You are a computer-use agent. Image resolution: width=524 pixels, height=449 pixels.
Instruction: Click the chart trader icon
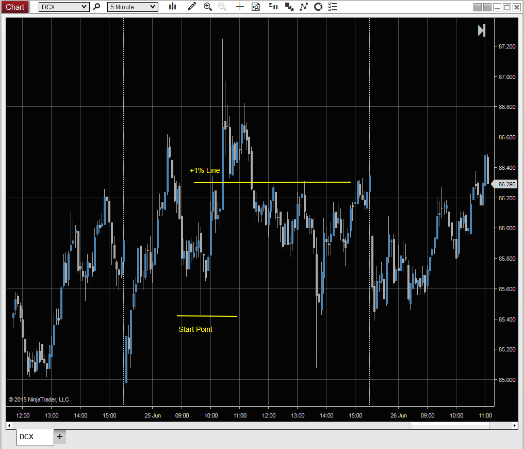(x=273, y=7)
